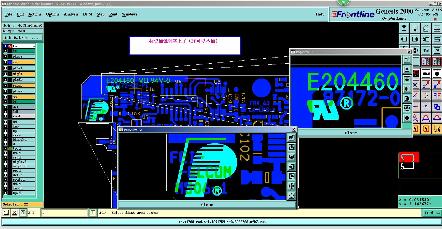Click the traffic-light net icon with red border
Viewport: 442px width, 229px height.
[x=426, y=61]
